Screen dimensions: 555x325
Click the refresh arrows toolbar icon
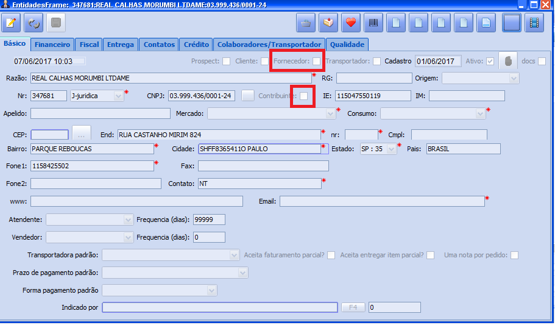(34, 23)
